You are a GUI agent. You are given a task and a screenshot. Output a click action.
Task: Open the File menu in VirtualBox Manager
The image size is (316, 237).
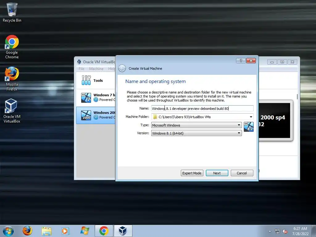click(81, 69)
